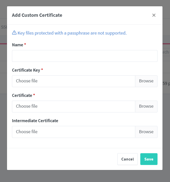Click the Intermediate Certificate label
The height and width of the screenshot is (182, 170).
(x=35, y=121)
